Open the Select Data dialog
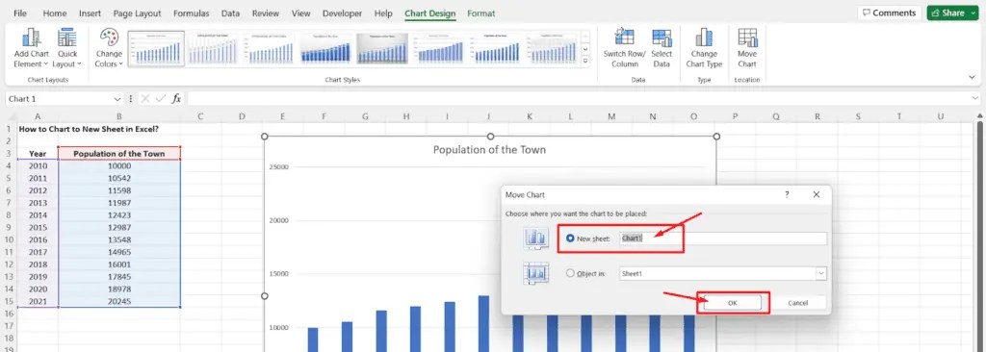 pos(661,48)
